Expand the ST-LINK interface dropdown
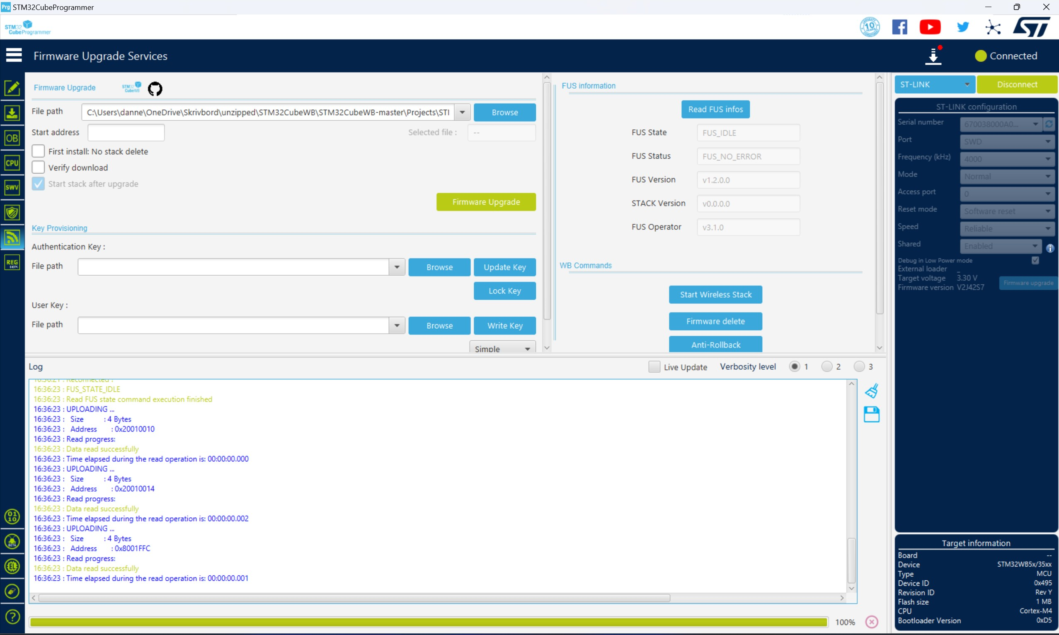 967,84
